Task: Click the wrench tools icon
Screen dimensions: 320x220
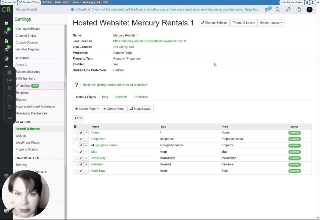Action: (288, 9)
